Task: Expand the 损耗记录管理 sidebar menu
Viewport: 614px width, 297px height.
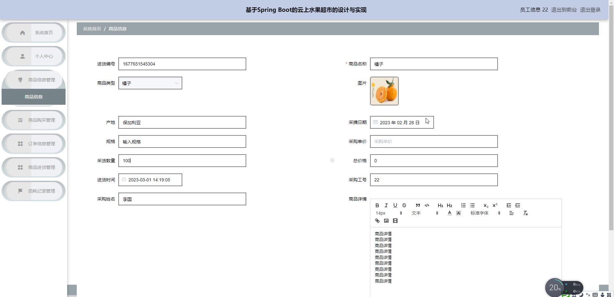Action: pos(34,191)
